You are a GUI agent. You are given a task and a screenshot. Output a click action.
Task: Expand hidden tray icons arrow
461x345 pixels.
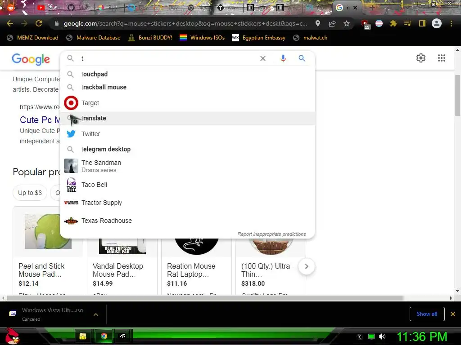(360, 337)
